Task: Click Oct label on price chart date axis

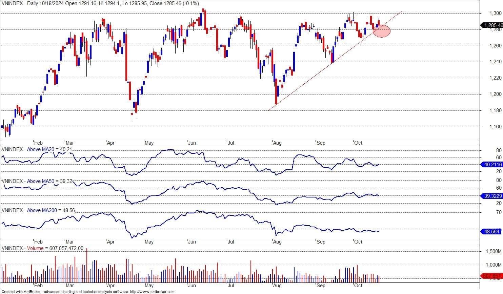Action: pyautogui.click(x=358, y=143)
